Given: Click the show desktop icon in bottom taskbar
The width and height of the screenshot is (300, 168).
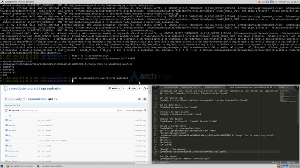Looking at the screenshot, I should pos(2,166).
